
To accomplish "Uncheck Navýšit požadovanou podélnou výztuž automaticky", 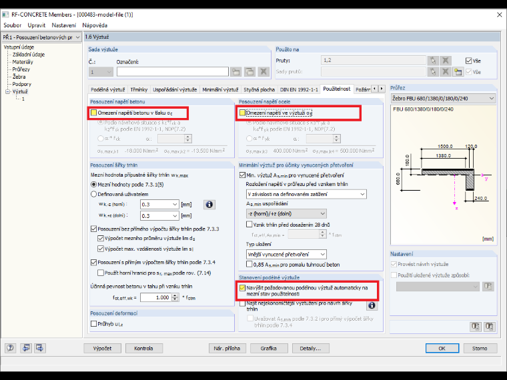I will point(242,288).
